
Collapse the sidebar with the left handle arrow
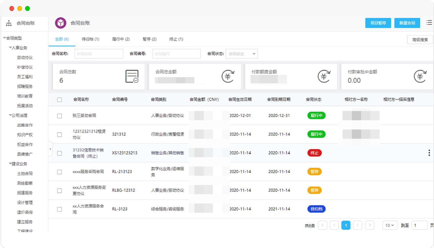[x=50, y=149]
